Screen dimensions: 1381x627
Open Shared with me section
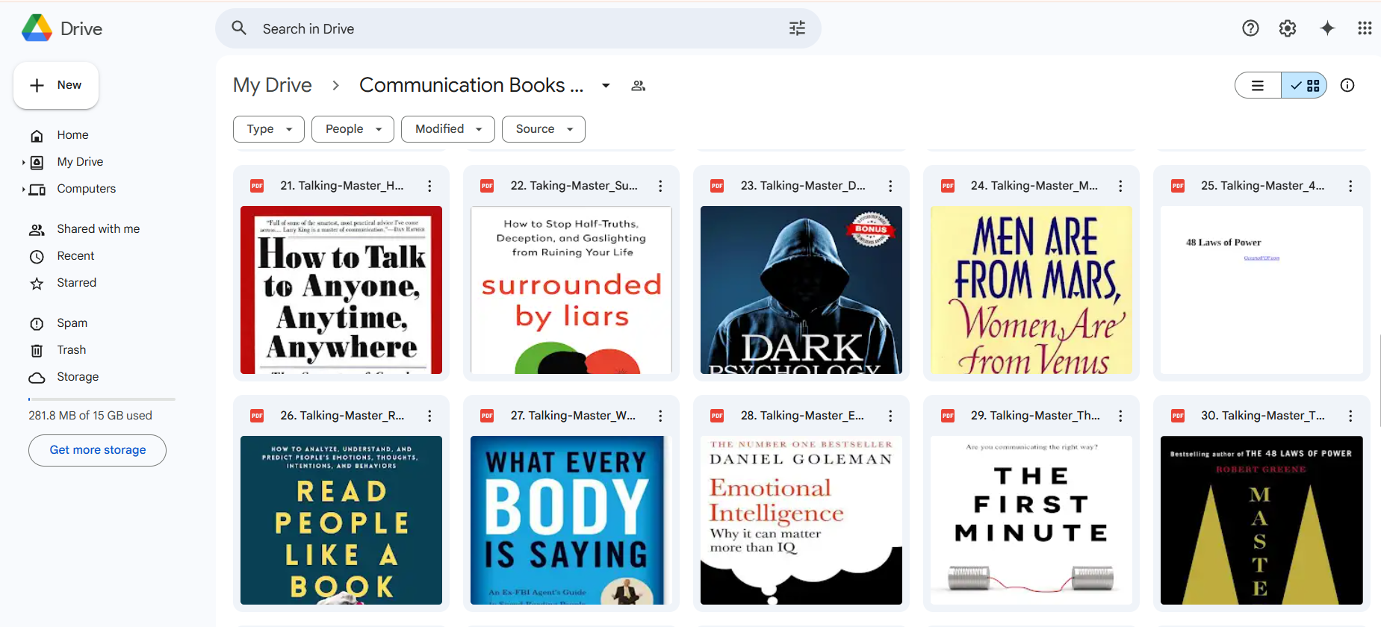(98, 229)
